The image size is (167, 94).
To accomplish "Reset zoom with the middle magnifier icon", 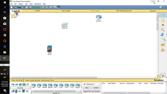I will pos(46,7).
